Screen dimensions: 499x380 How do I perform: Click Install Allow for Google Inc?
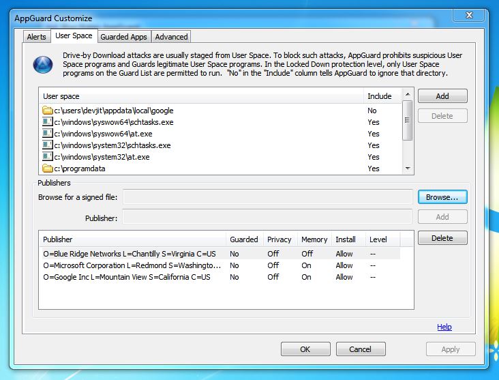click(344, 277)
